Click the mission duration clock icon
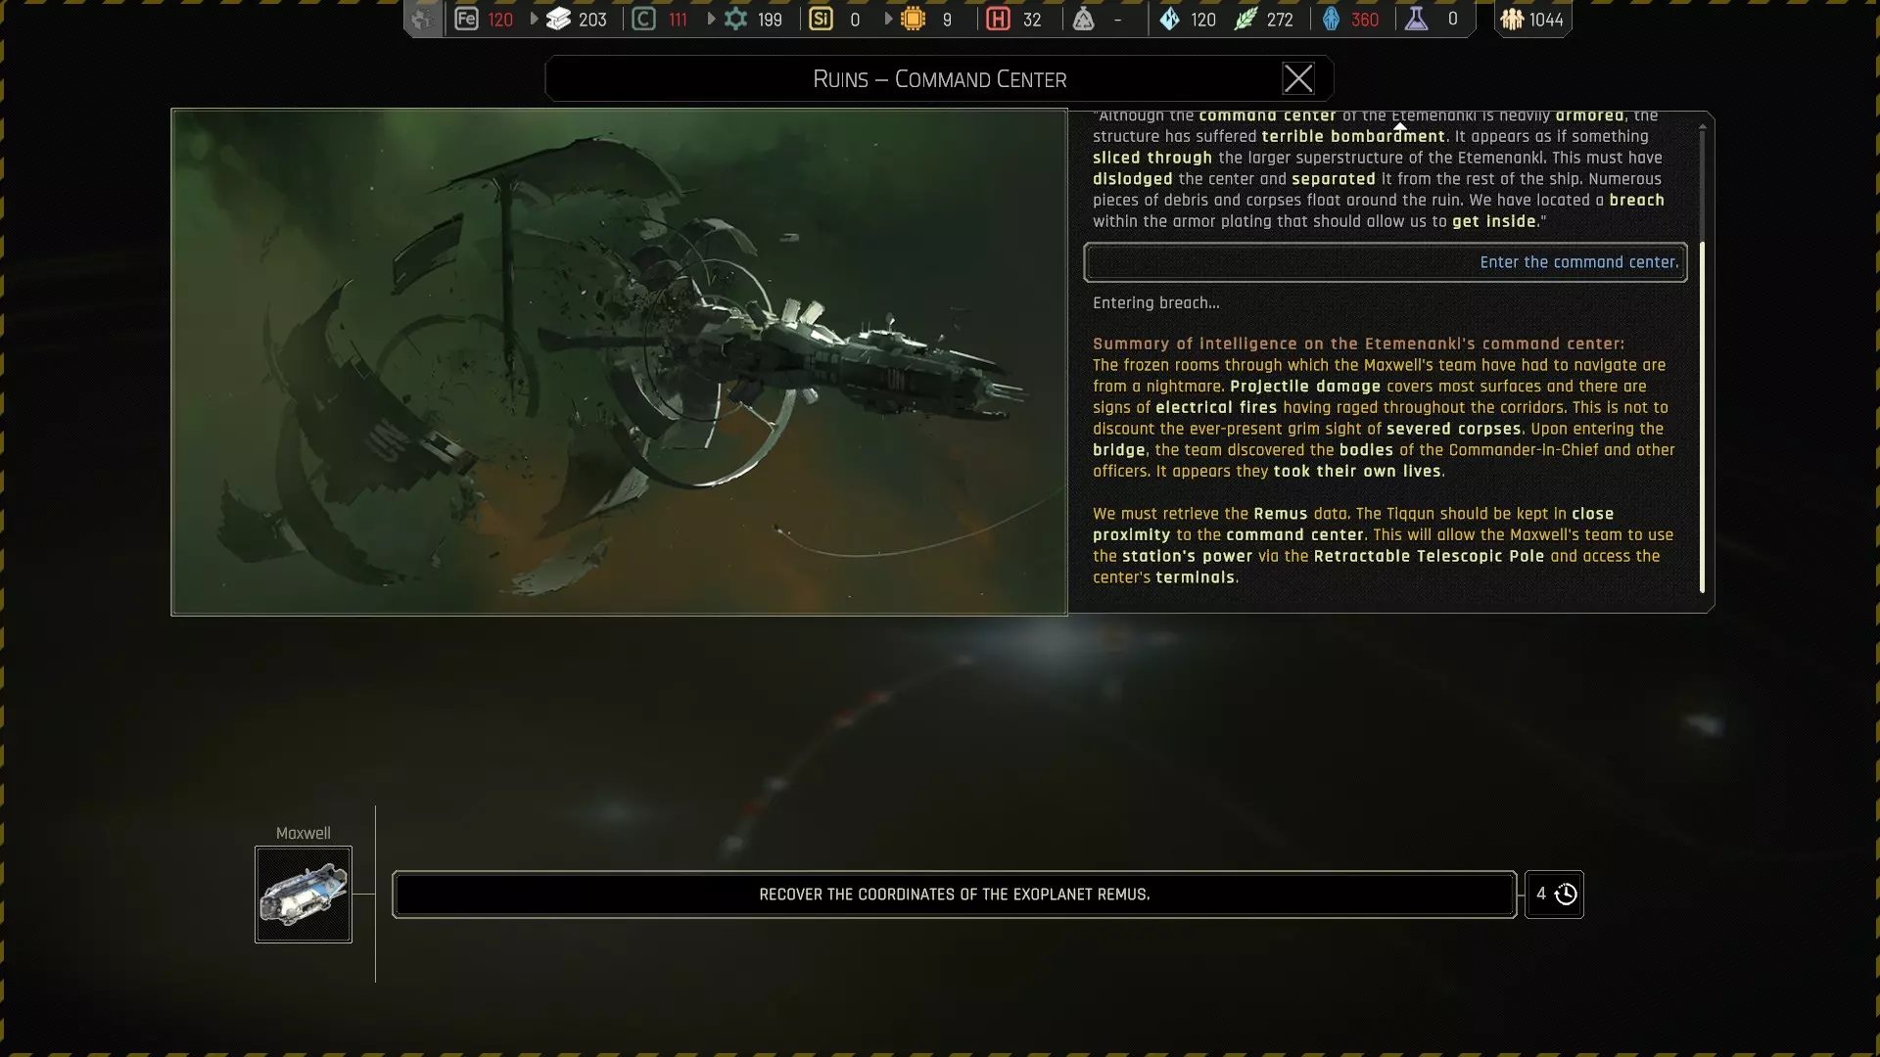The width and height of the screenshot is (1880, 1057). click(1566, 895)
